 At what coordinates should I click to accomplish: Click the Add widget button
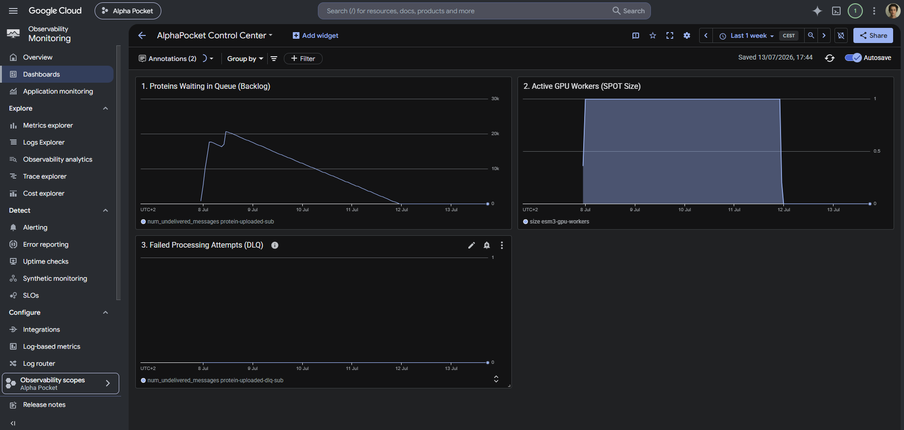tap(316, 35)
